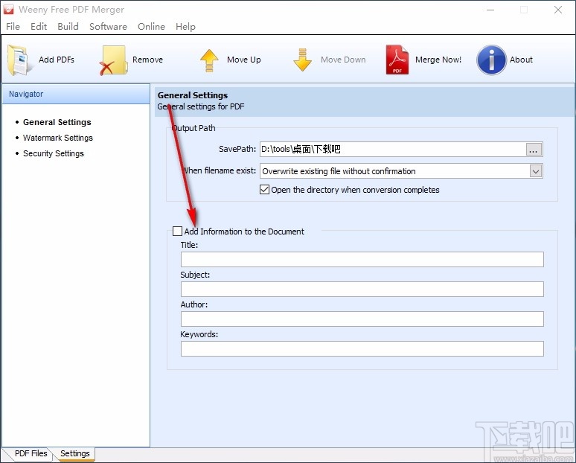Switch to the PDF Files tab
Image resolution: width=576 pixels, height=463 pixels.
(x=31, y=453)
